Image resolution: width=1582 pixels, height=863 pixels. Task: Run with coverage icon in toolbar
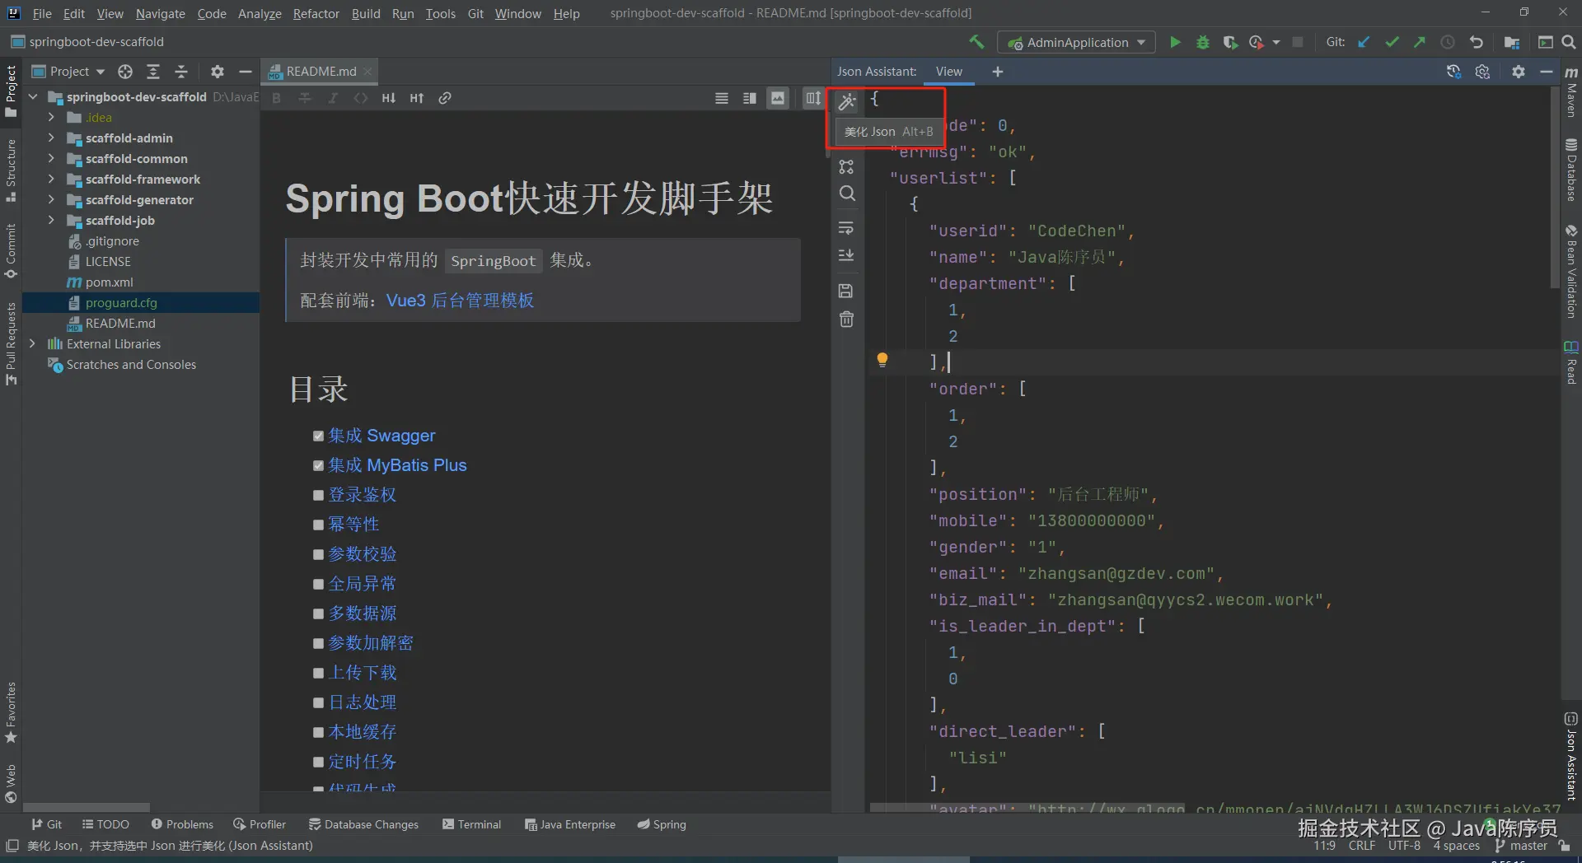[1230, 42]
